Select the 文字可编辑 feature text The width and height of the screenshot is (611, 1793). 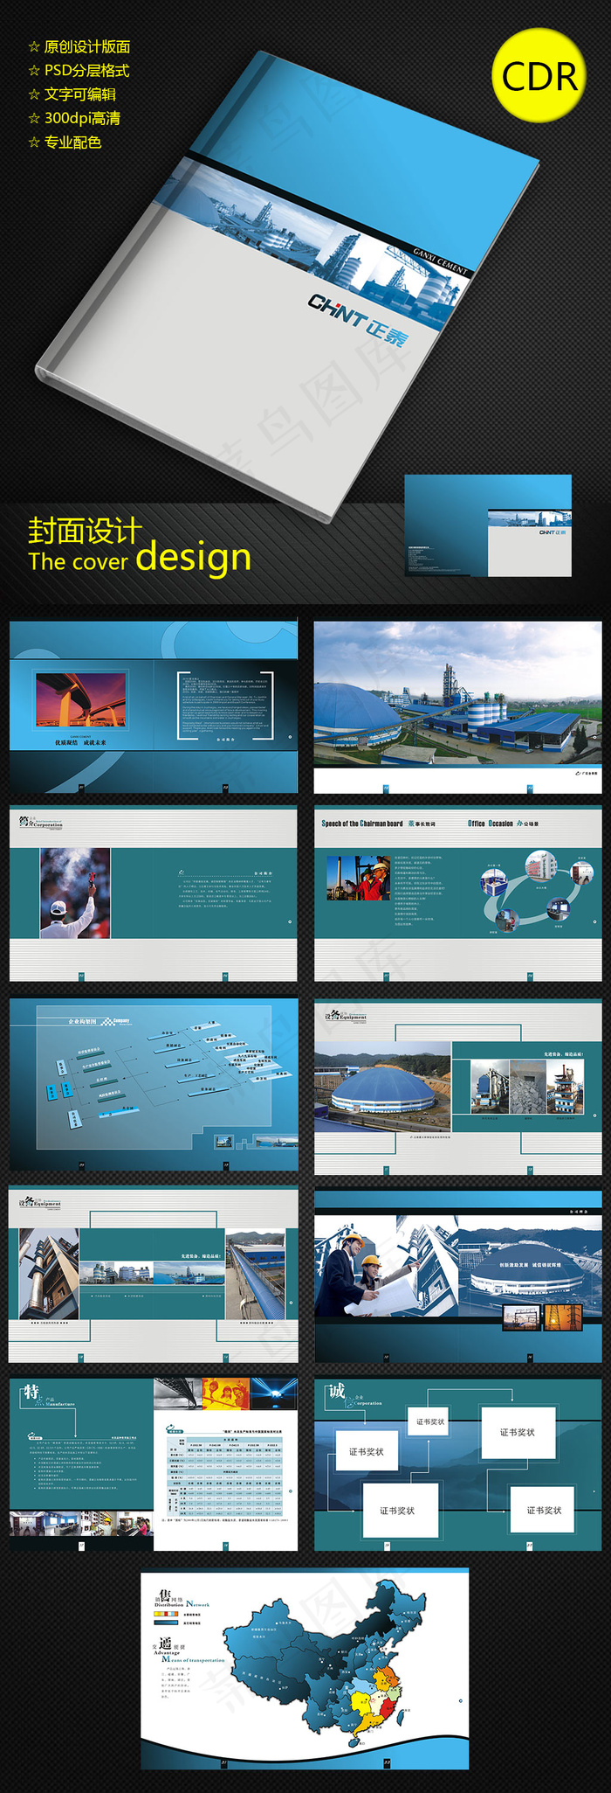point(80,94)
